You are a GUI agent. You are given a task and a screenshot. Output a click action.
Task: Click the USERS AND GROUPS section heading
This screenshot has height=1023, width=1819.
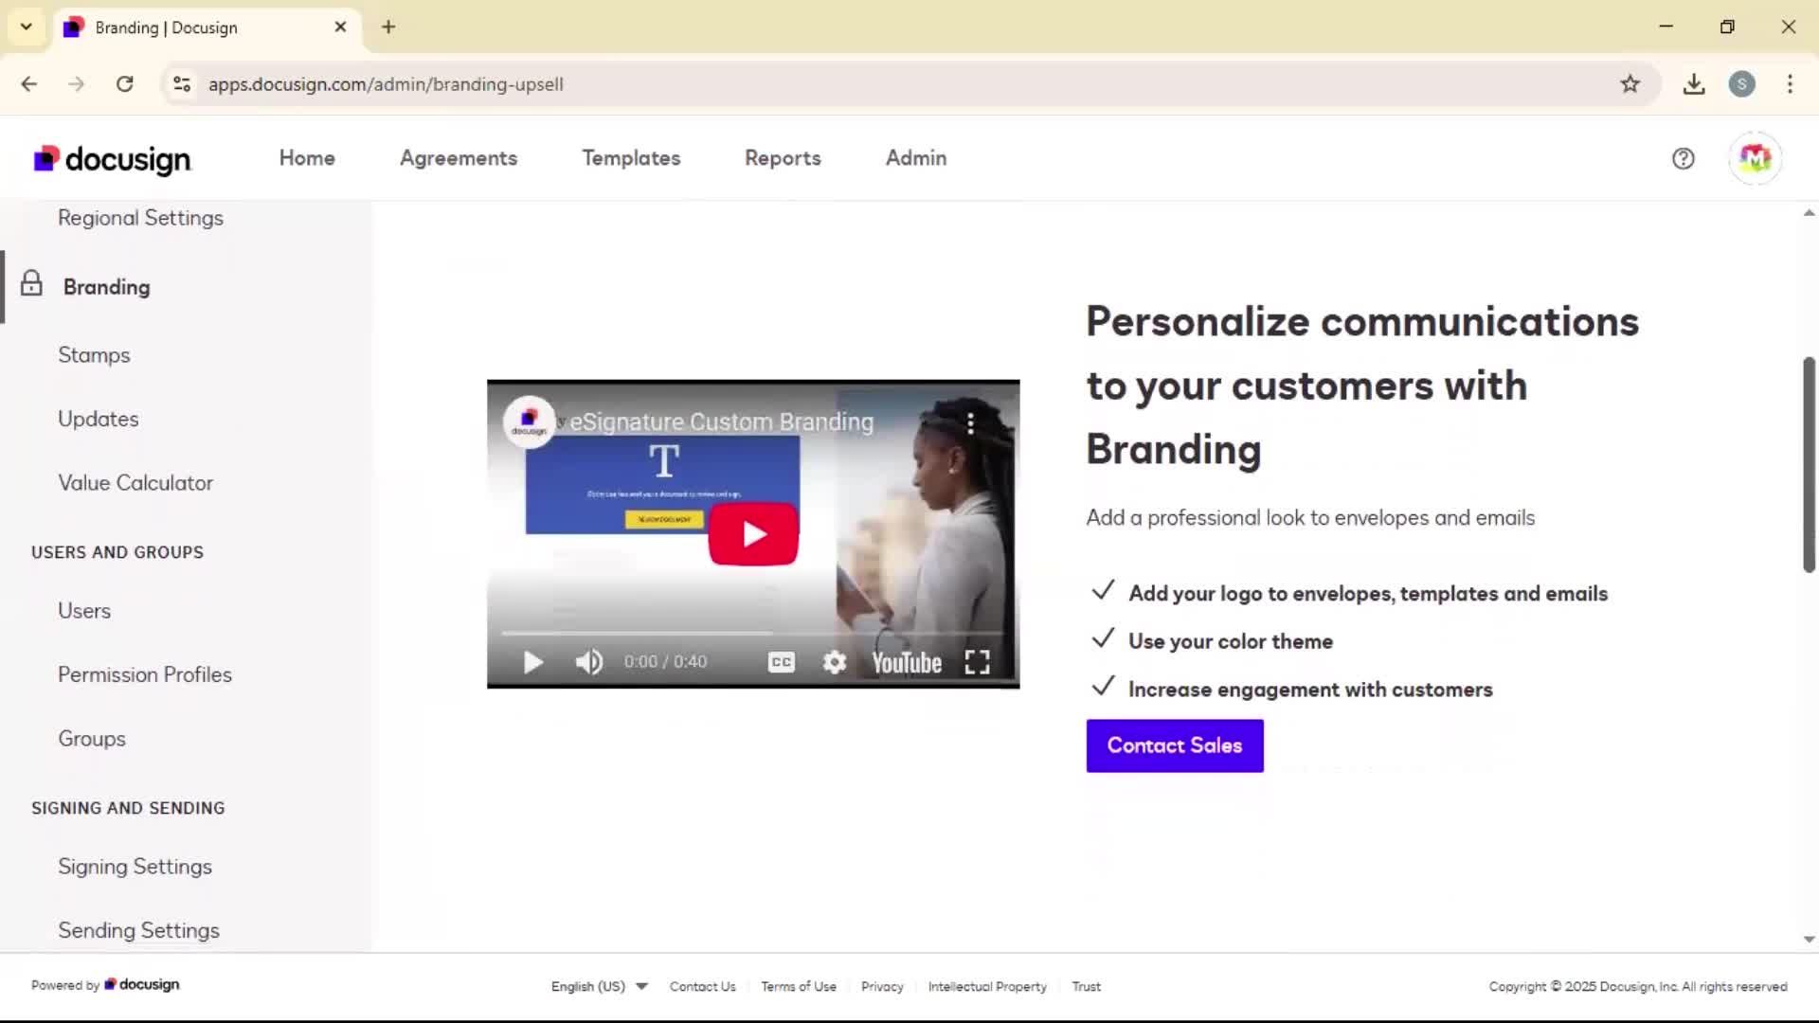(117, 552)
